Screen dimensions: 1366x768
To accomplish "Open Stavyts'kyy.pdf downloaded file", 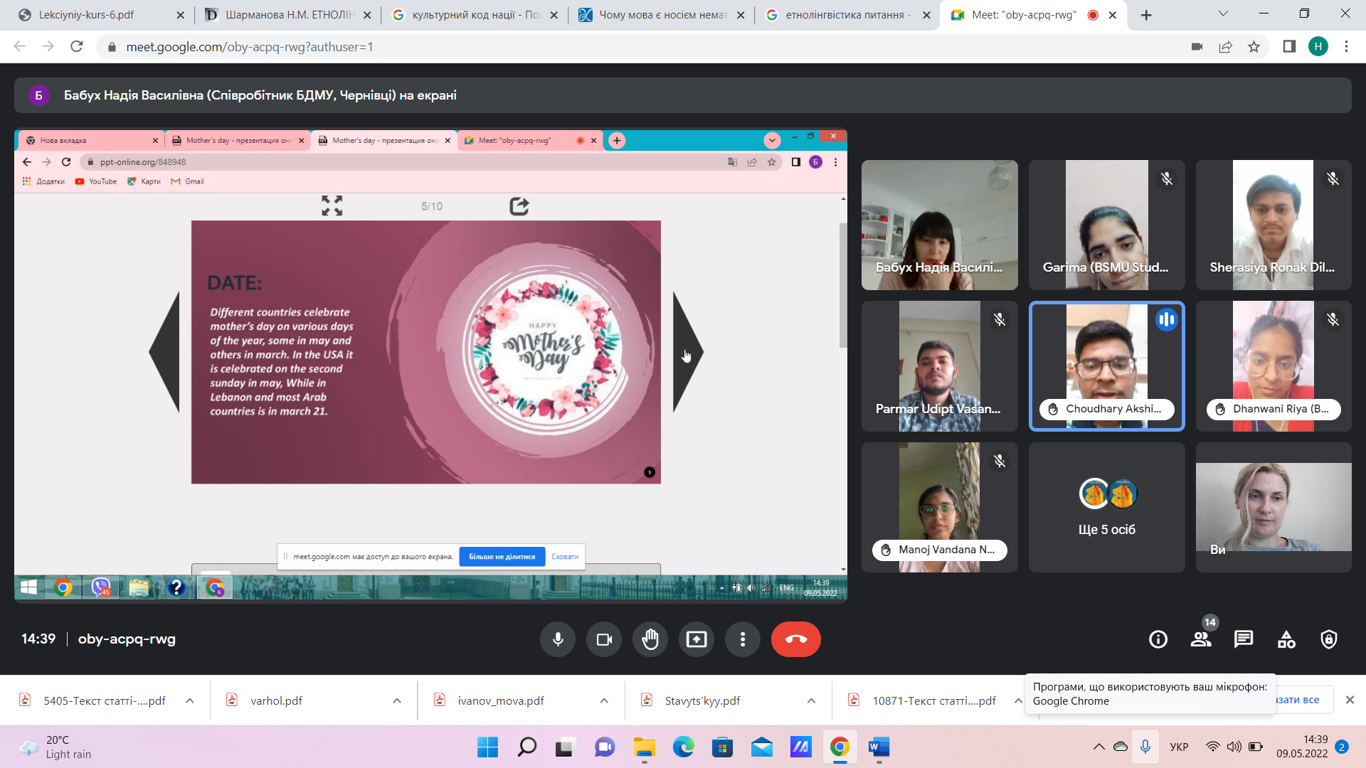I will pyautogui.click(x=701, y=701).
